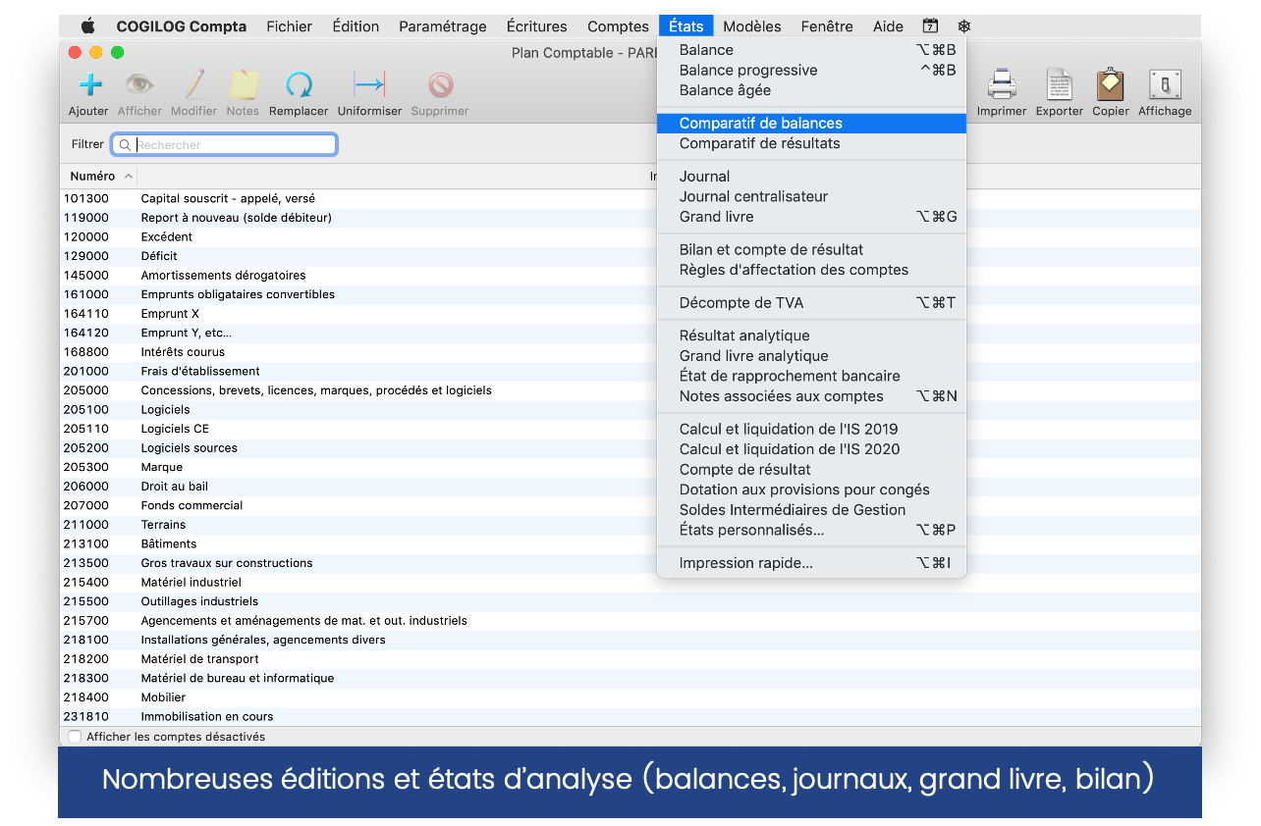Sort by the Numéro column arrow
Viewport: 1261px width, 826px height.
coord(128,177)
